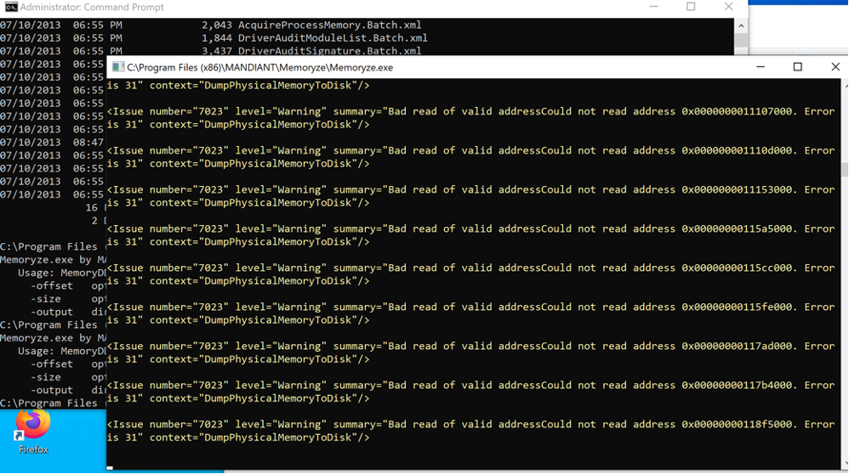Click DriverAuditModuleList.Batch.xml file entry
849x474 pixels.
pyautogui.click(x=333, y=38)
